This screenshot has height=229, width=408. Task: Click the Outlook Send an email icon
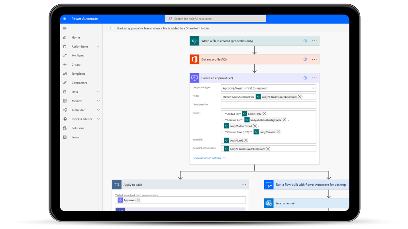(269, 203)
